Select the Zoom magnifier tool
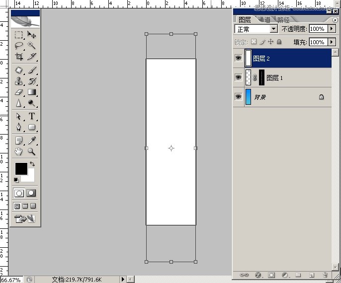341x283 pixels. [31, 151]
